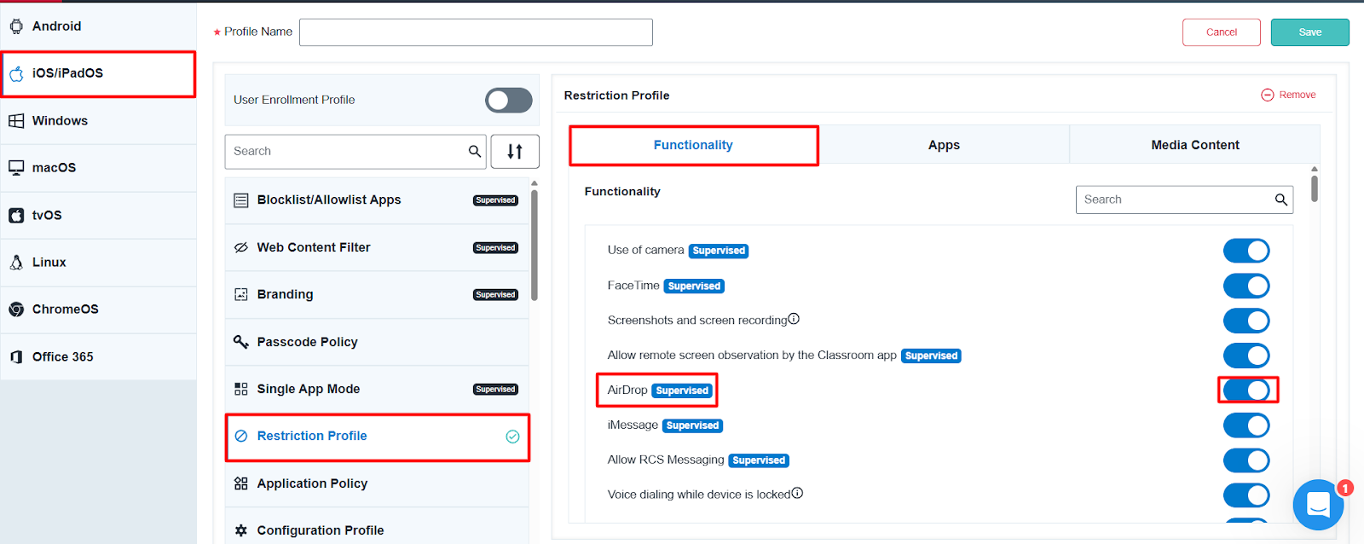
Task: Click the Save button
Action: (1309, 32)
